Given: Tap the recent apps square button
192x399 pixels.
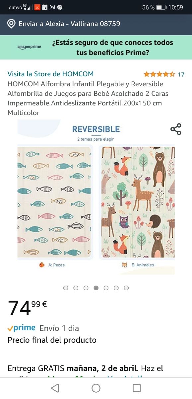Looking at the screenshot, I should tap(137, 388).
